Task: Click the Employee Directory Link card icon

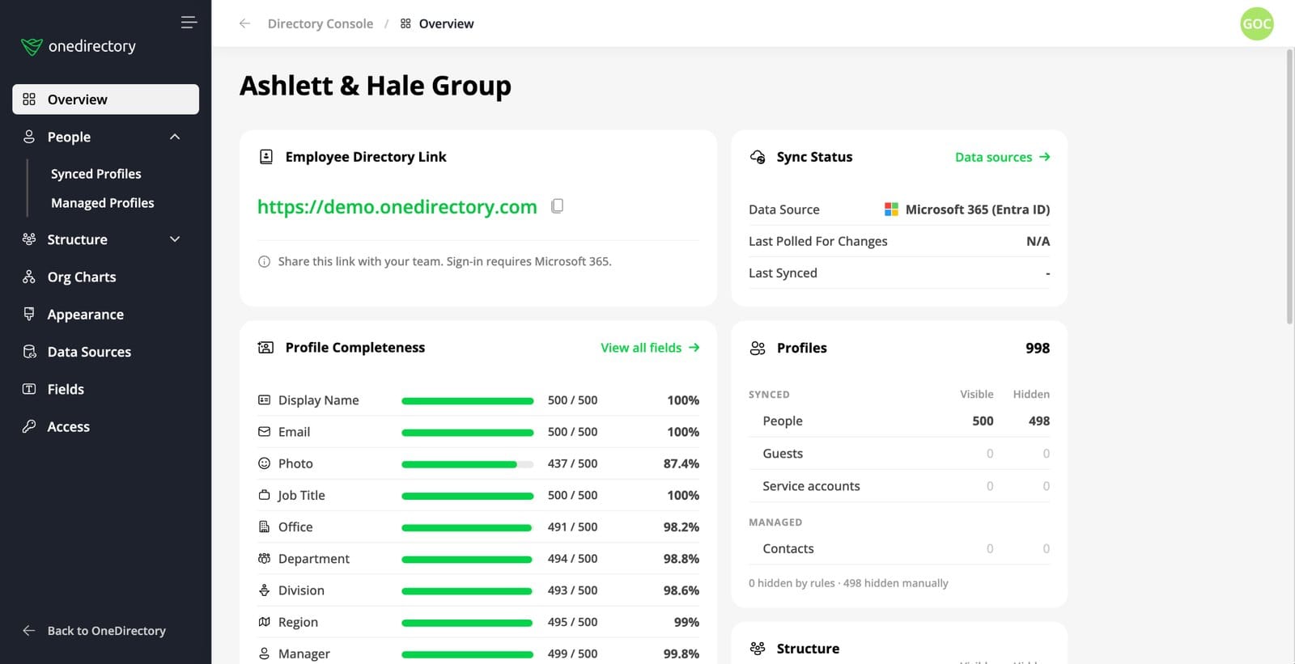Action: (265, 157)
